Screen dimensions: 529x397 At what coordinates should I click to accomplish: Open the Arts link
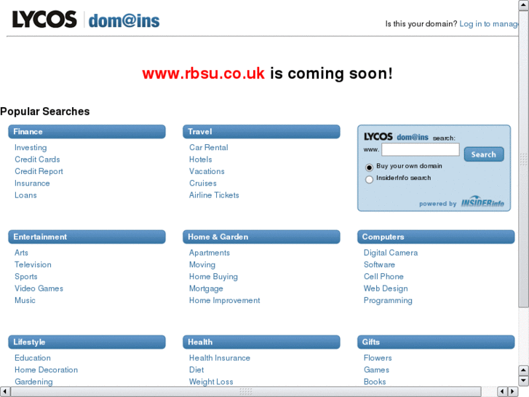pyautogui.click(x=21, y=253)
